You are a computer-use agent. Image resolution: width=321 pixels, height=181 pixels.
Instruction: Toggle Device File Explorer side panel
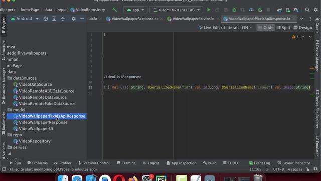tap(317, 109)
